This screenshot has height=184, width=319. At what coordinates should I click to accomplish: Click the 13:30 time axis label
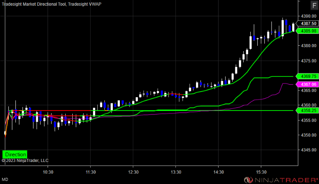[176, 172]
